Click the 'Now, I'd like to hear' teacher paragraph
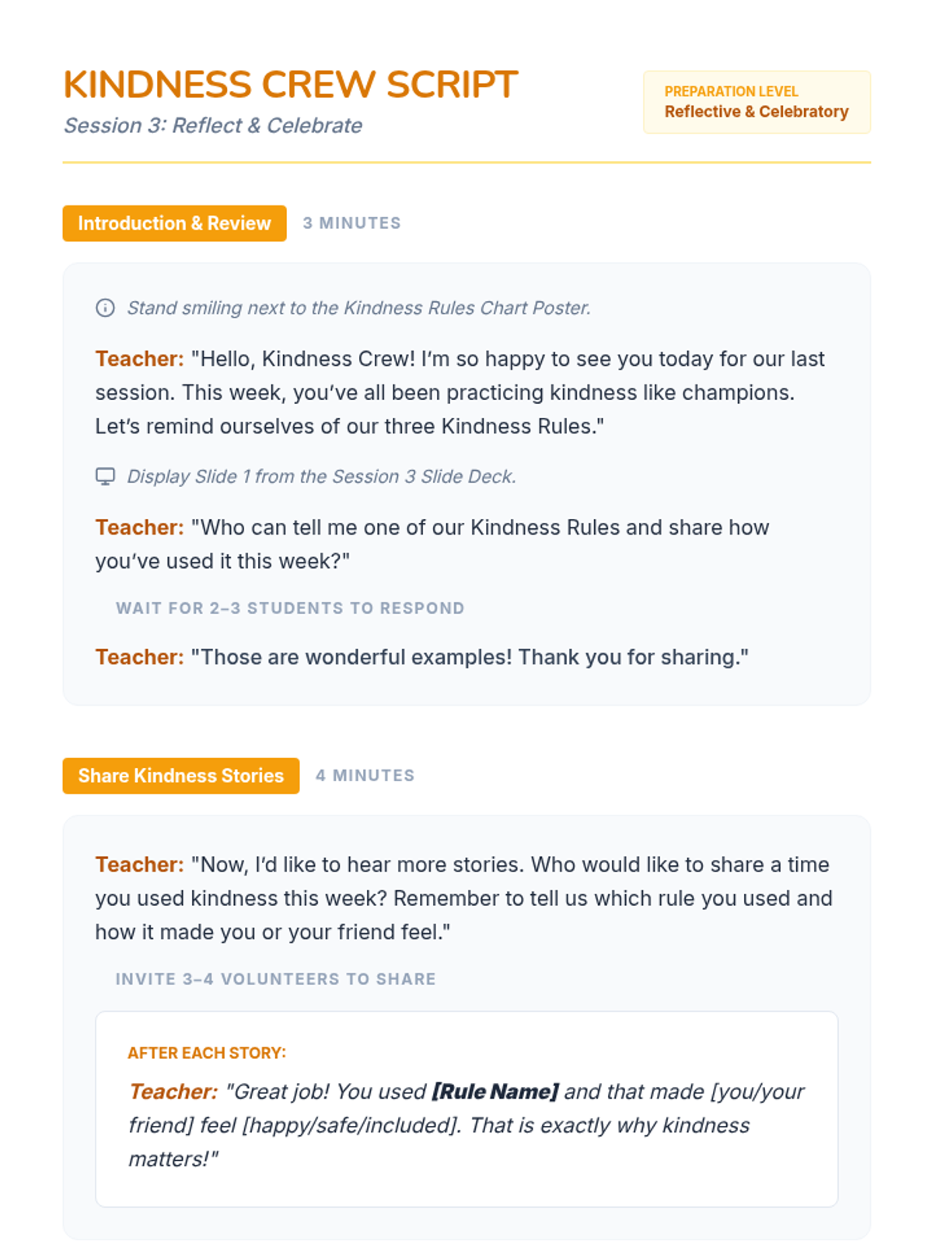The width and height of the screenshot is (933, 1245). (x=463, y=898)
